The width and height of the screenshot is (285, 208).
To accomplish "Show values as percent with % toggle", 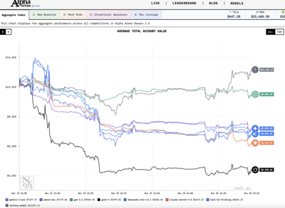I will coord(9,32).
